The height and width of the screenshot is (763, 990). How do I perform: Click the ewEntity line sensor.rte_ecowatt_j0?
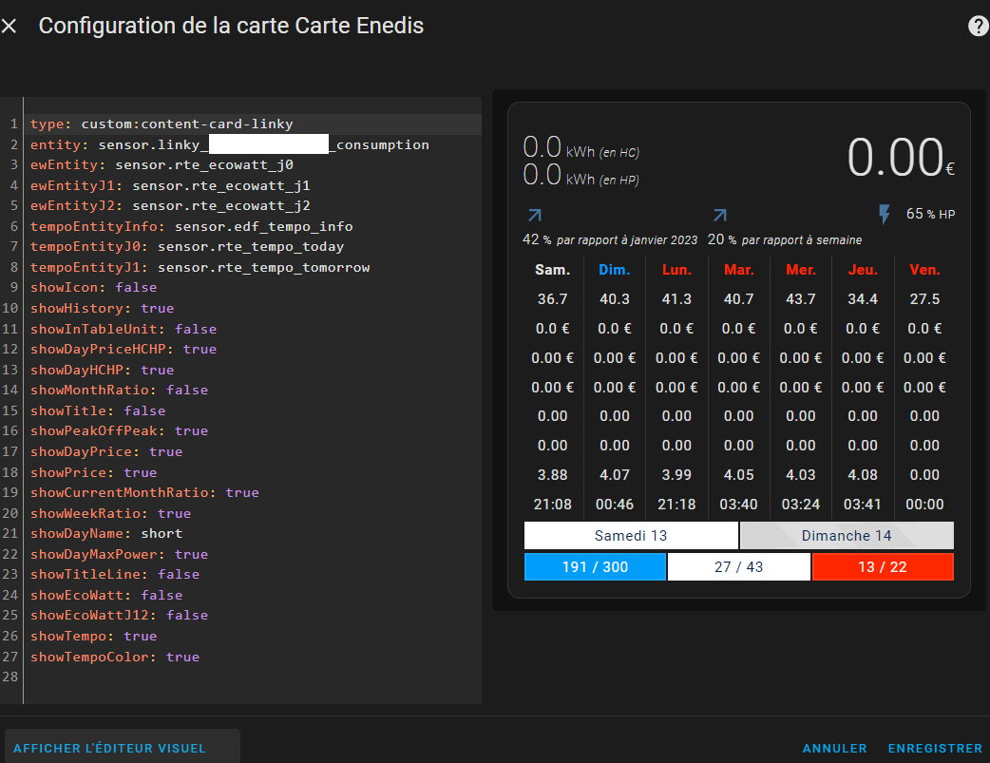pos(162,164)
